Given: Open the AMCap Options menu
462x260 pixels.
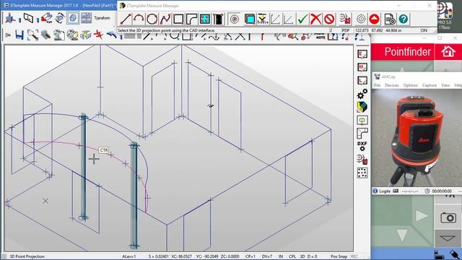Looking at the screenshot, I should (411, 85).
